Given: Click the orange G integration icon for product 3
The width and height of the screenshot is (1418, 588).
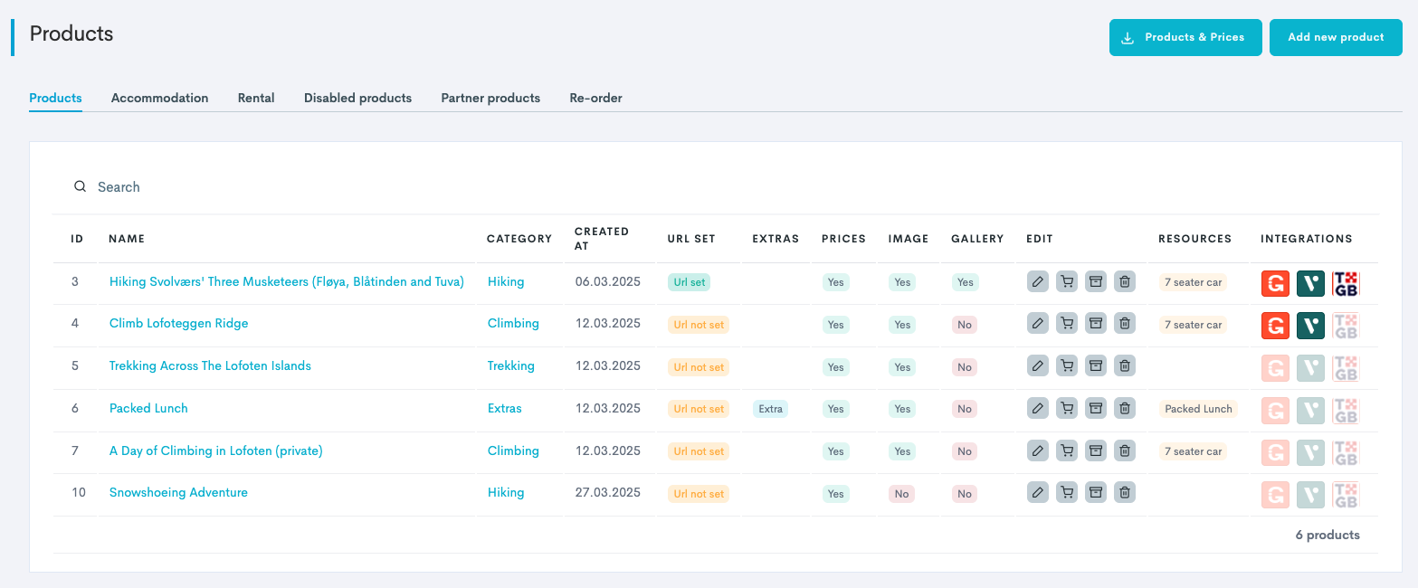Looking at the screenshot, I should pos(1275,283).
